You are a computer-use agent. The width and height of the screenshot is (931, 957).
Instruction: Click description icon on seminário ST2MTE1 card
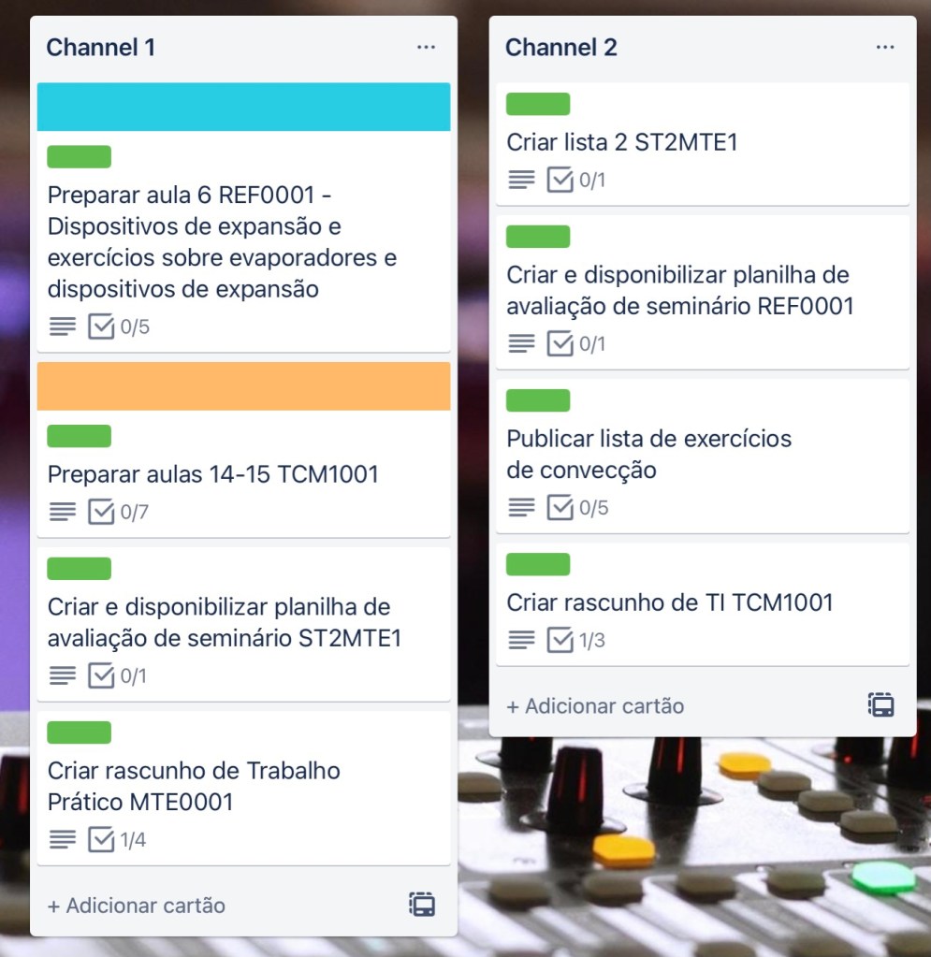(x=63, y=675)
